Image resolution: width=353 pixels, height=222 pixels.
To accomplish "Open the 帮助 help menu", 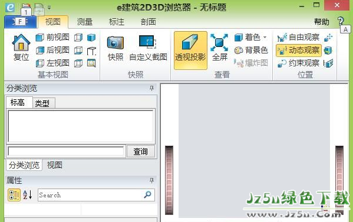I will [x=322, y=22].
